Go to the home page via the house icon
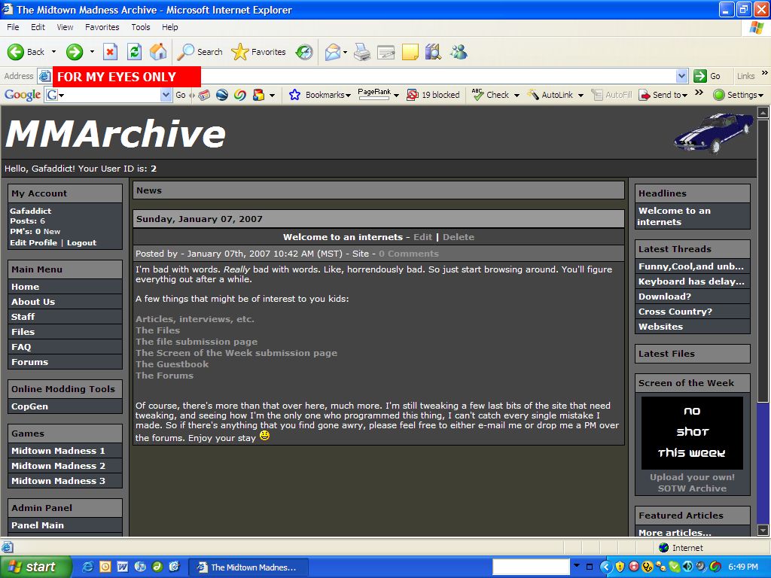This screenshot has width=771, height=578. click(158, 52)
